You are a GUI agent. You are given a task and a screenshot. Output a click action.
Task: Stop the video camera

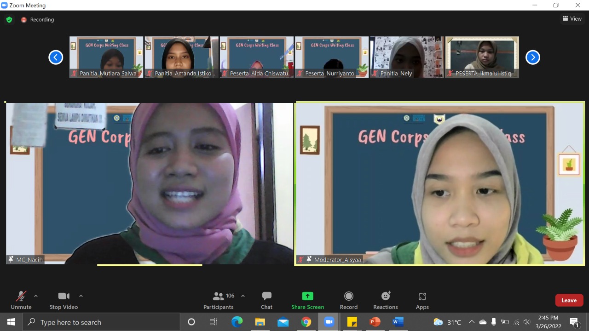click(x=64, y=300)
